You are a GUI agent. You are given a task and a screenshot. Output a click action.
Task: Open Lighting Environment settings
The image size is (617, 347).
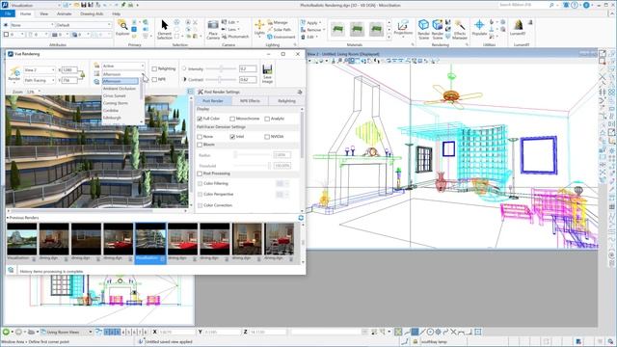[281, 37]
